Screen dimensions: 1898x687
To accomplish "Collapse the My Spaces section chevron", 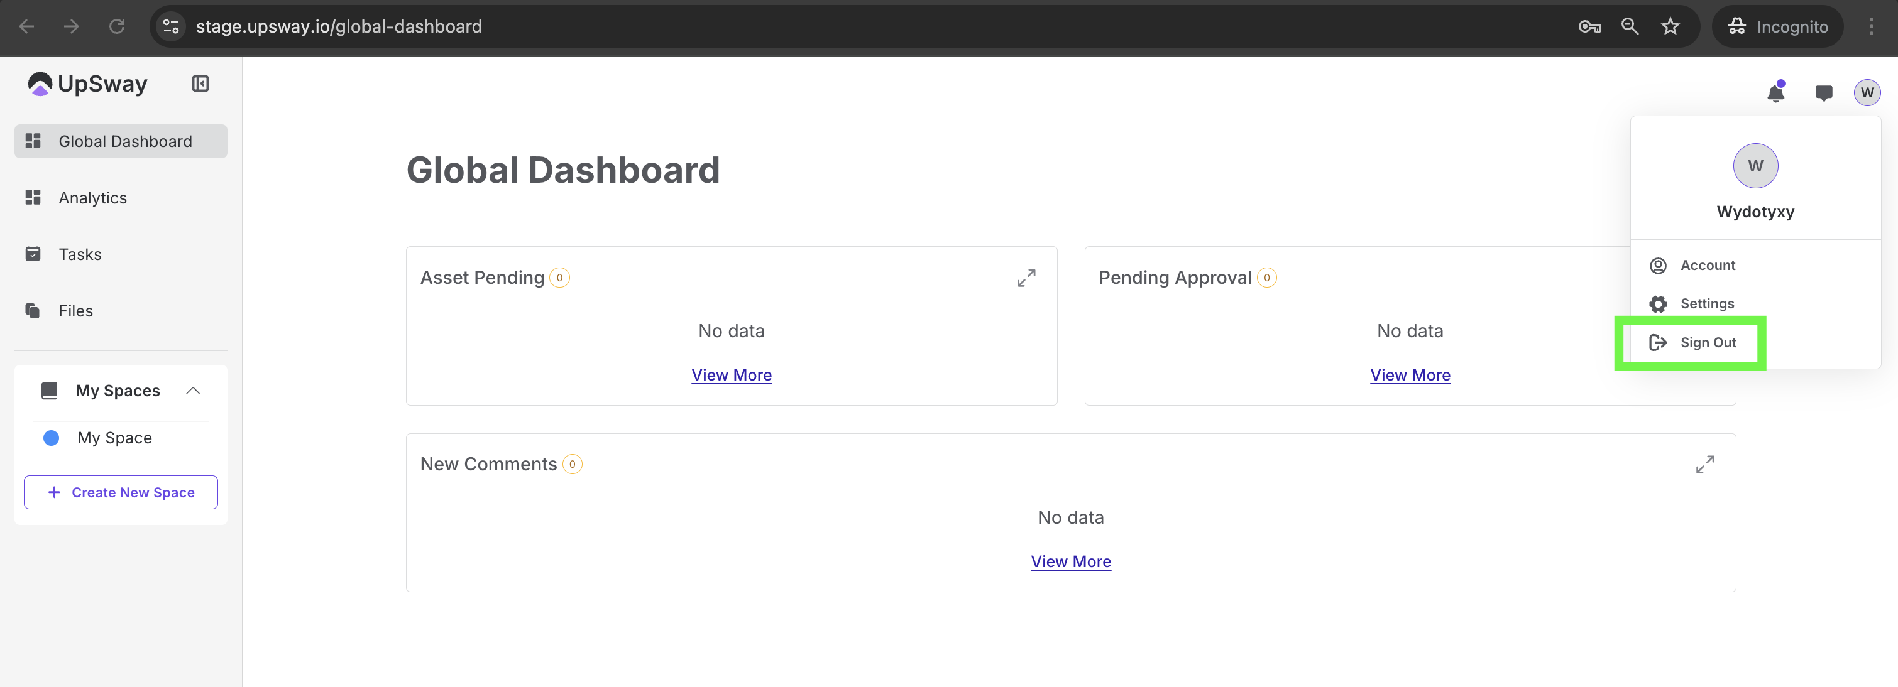I will tap(193, 390).
